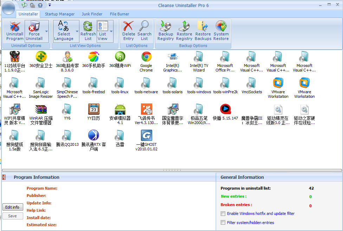Click the help question mark icon
The image size is (343, 231).
pyautogui.click(x=40, y=5)
